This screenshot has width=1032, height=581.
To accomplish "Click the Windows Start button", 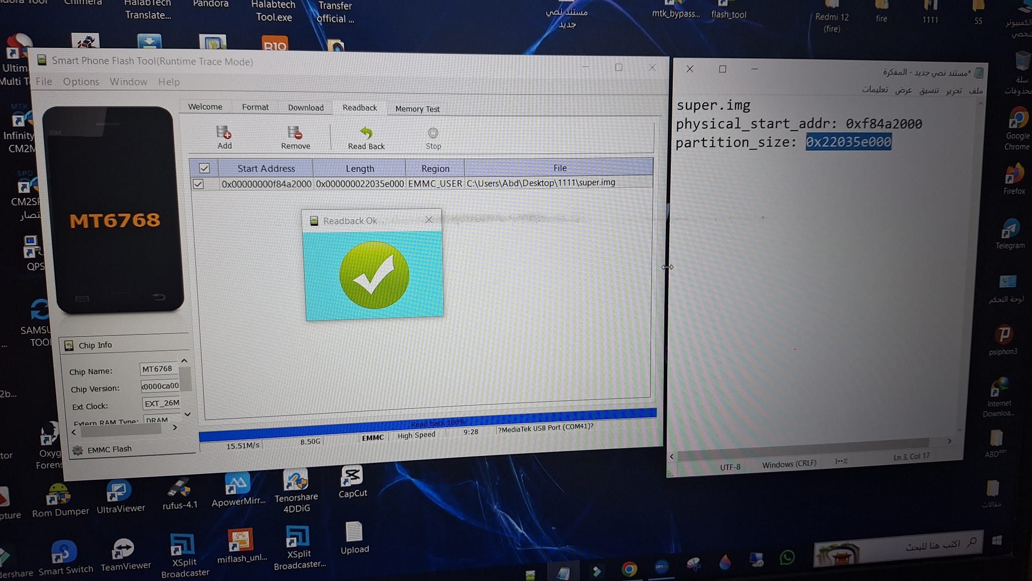I will [997, 541].
